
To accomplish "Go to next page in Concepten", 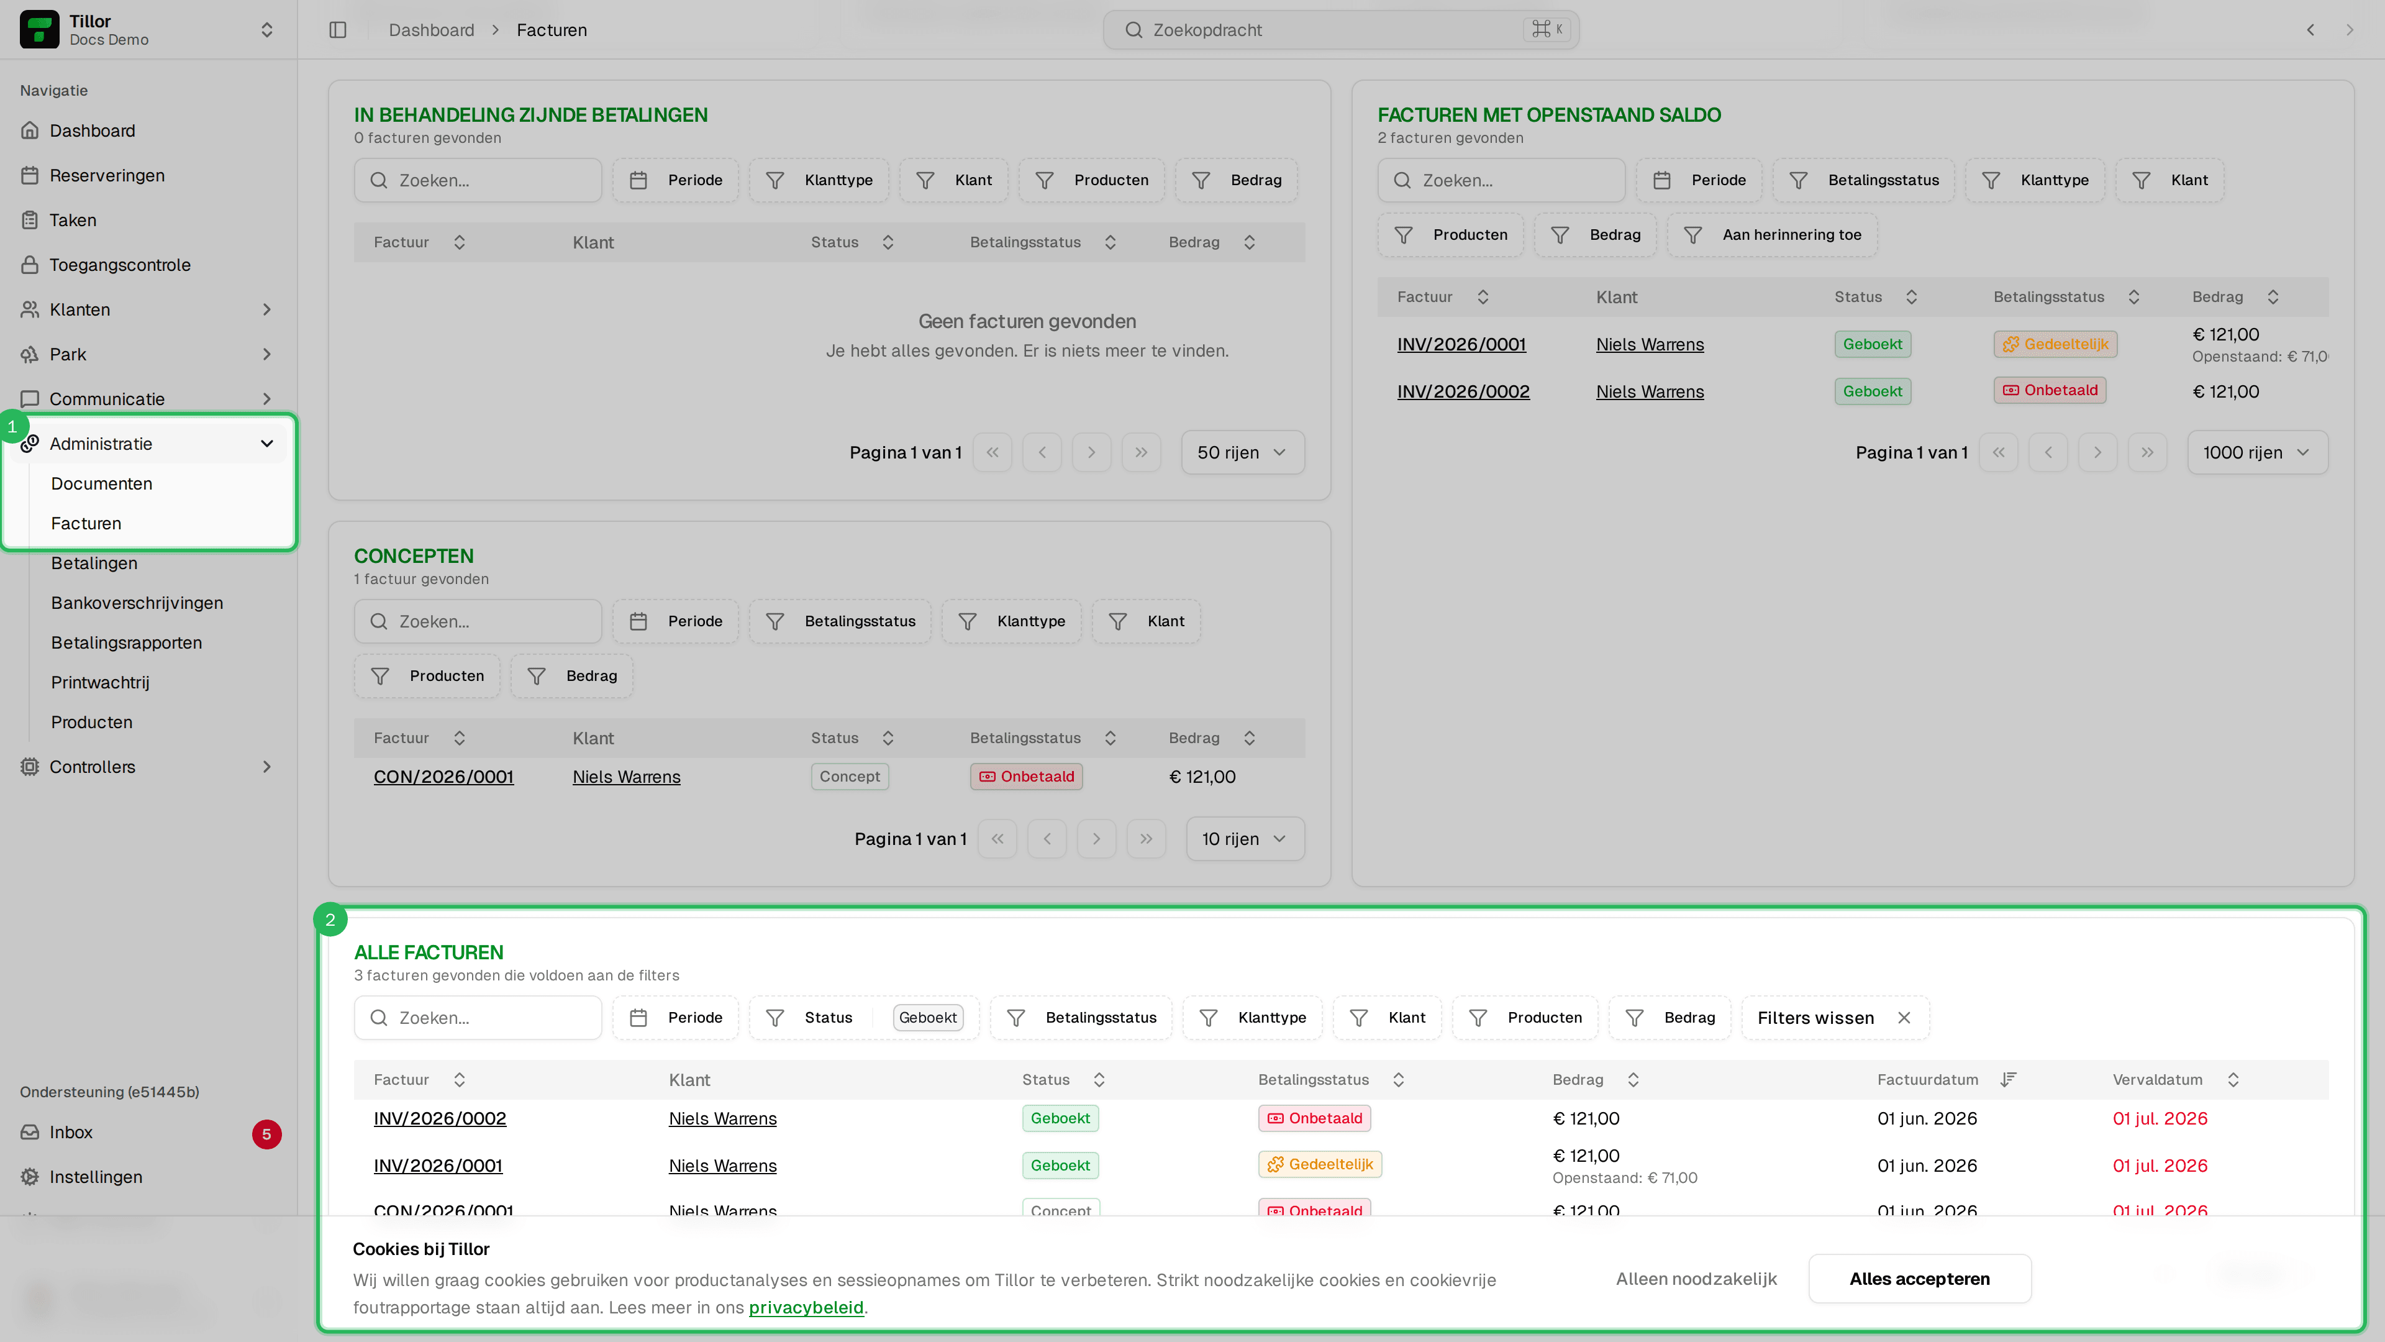I will tap(1096, 838).
